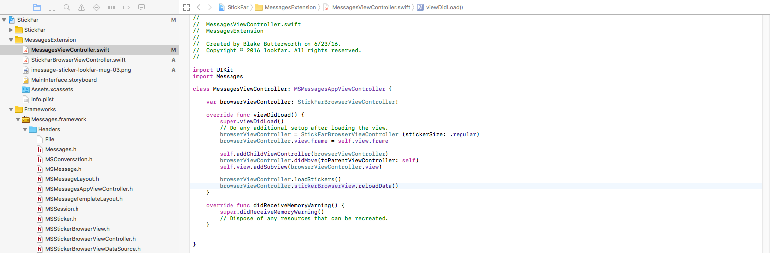Click the Copyright 2016 lookfar comment line
Image resolution: width=770 pixels, height=253 pixels.
pos(277,51)
